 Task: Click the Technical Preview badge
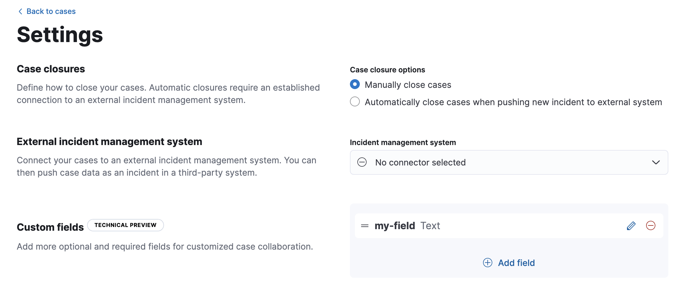point(125,225)
